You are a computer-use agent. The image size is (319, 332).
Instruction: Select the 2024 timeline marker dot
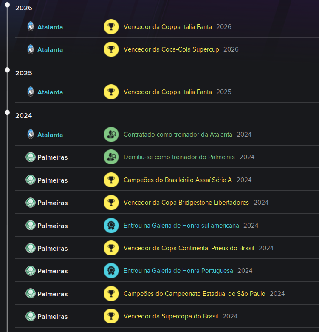click(7, 112)
